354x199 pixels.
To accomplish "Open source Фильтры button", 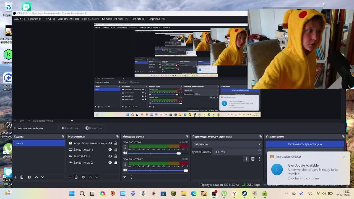I will click(93, 128).
